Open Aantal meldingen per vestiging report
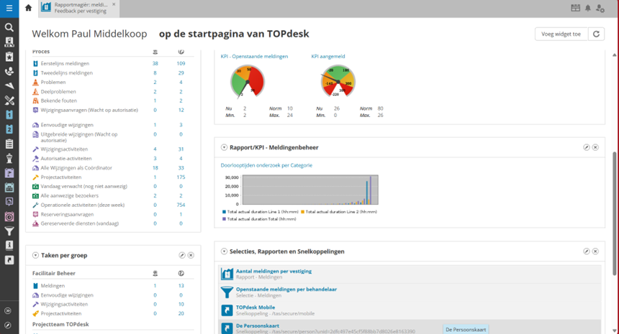The width and height of the screenshot is (619, 334). click(x=272, y=272)
